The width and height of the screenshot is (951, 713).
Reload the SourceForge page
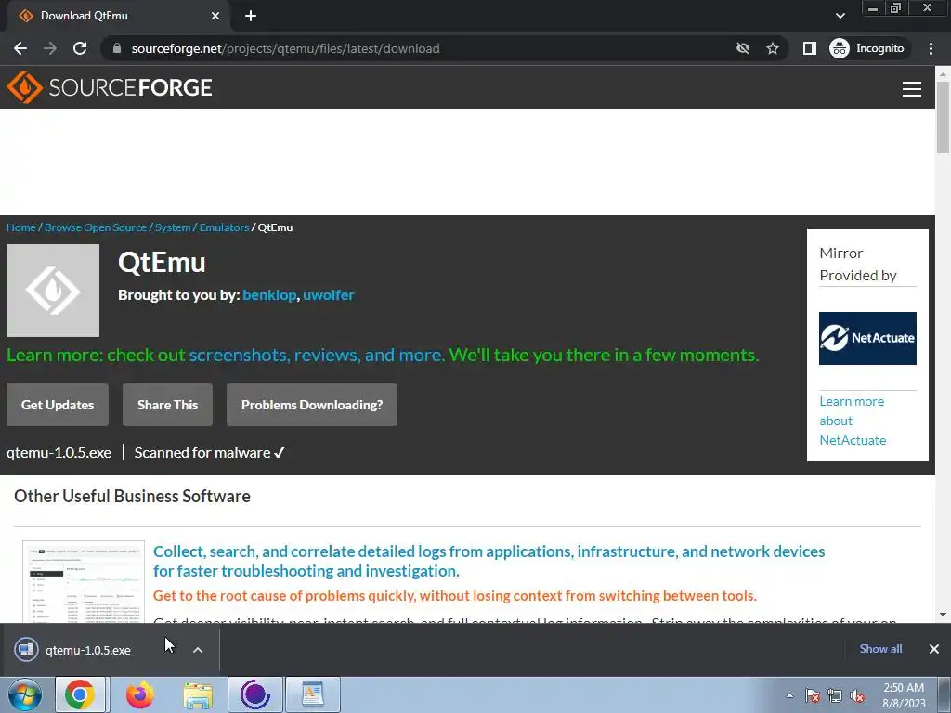click(80, 48)
